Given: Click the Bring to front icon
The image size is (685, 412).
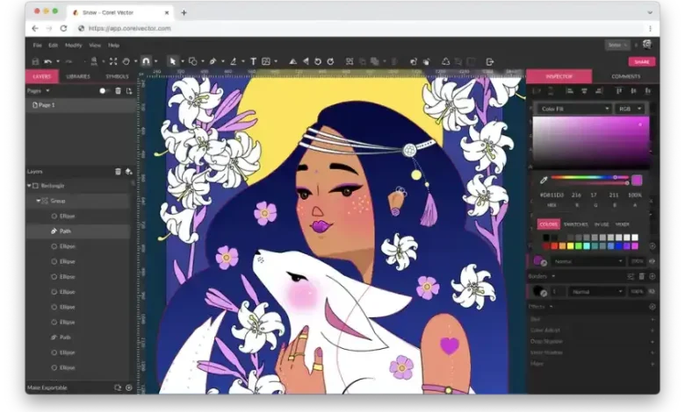Looking at the screenshot, I should point(414,61).
